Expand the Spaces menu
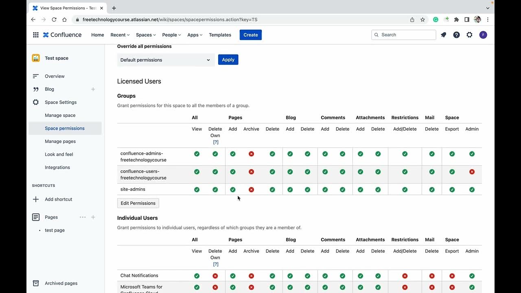 [146, 35]
